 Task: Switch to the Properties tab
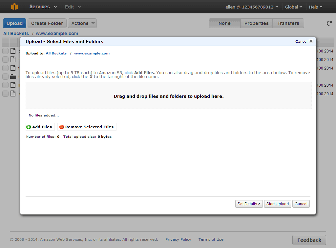[x=256, y=23]
